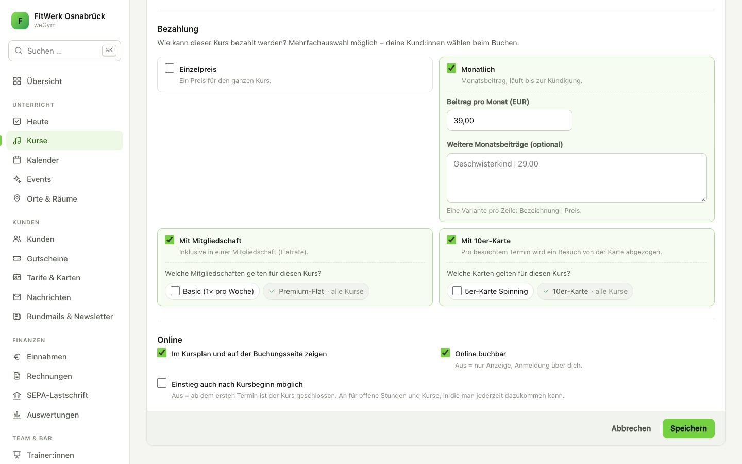742x464 pixels.
Task: Uncheck the Monatlich payment option
Action: [x=451, y=68]
